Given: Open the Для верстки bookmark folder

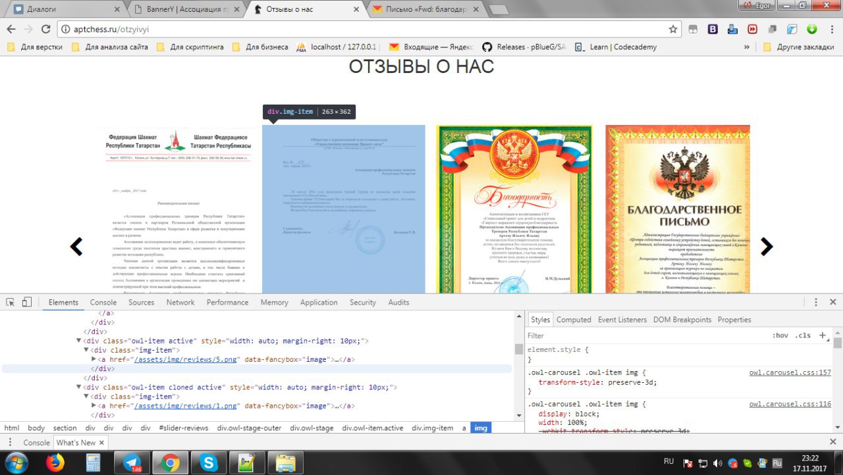Looking at the screenshot, I should click(x=34, y=47).
